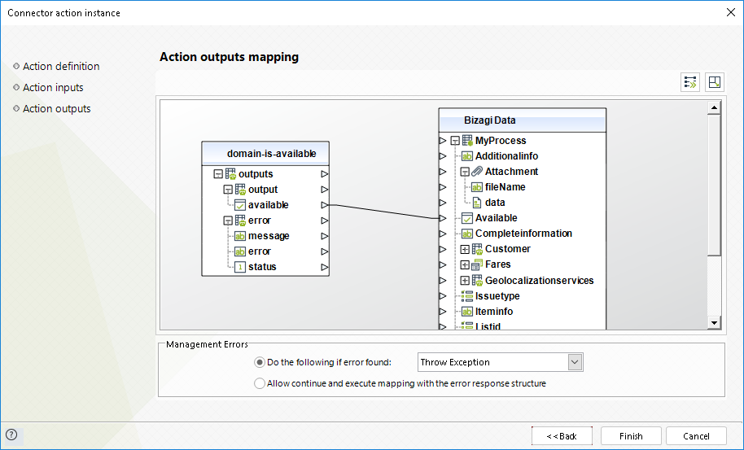The image size is (744, 450).
Task: Click the data file attribute icon
Action: (x=477, y=203)
